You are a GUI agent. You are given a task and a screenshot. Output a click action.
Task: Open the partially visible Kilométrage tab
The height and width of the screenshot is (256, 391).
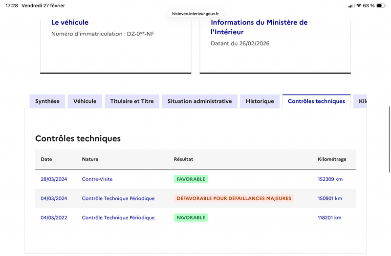coord(362,101)
